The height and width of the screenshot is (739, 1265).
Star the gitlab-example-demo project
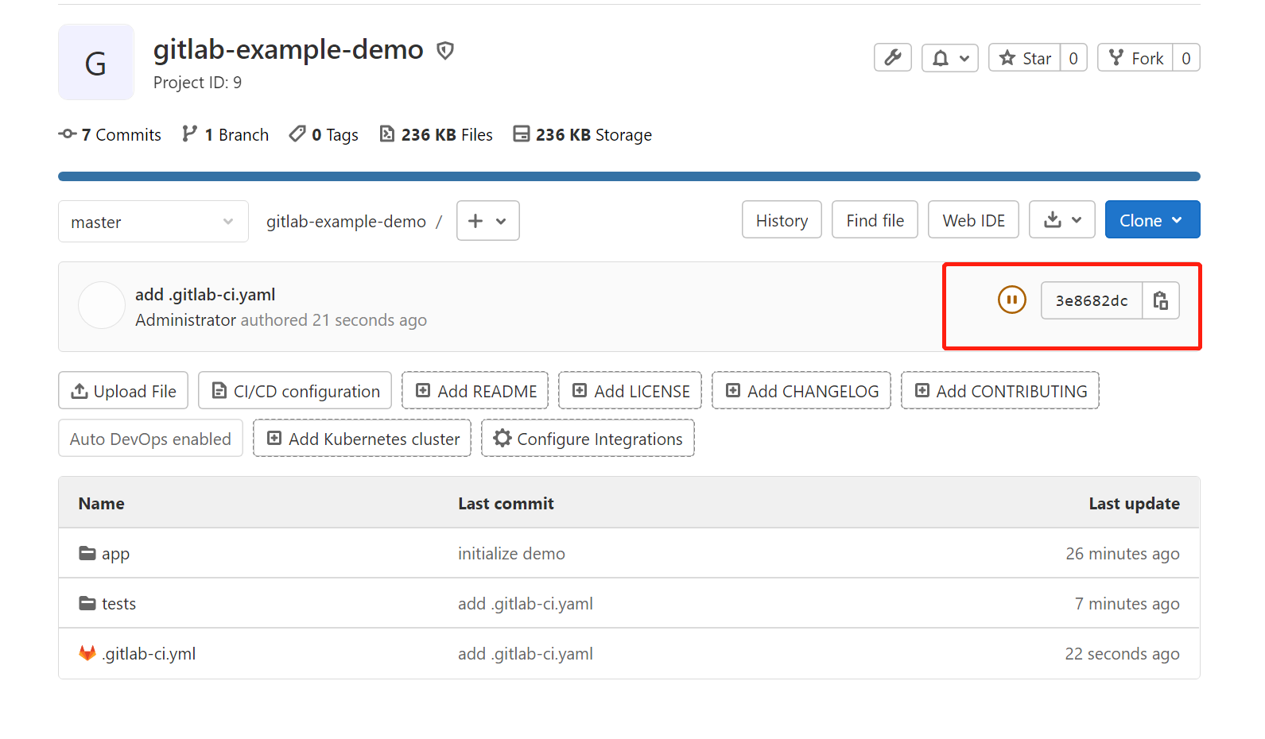click(x=1025, y=58)
